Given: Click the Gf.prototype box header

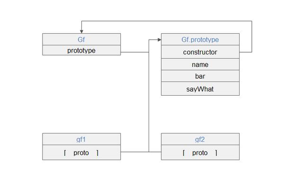Looking at the screenshot, I should tap(200, 40).
